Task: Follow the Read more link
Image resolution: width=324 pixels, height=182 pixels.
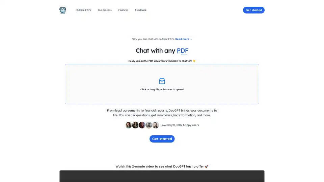Action: (184, 39)
